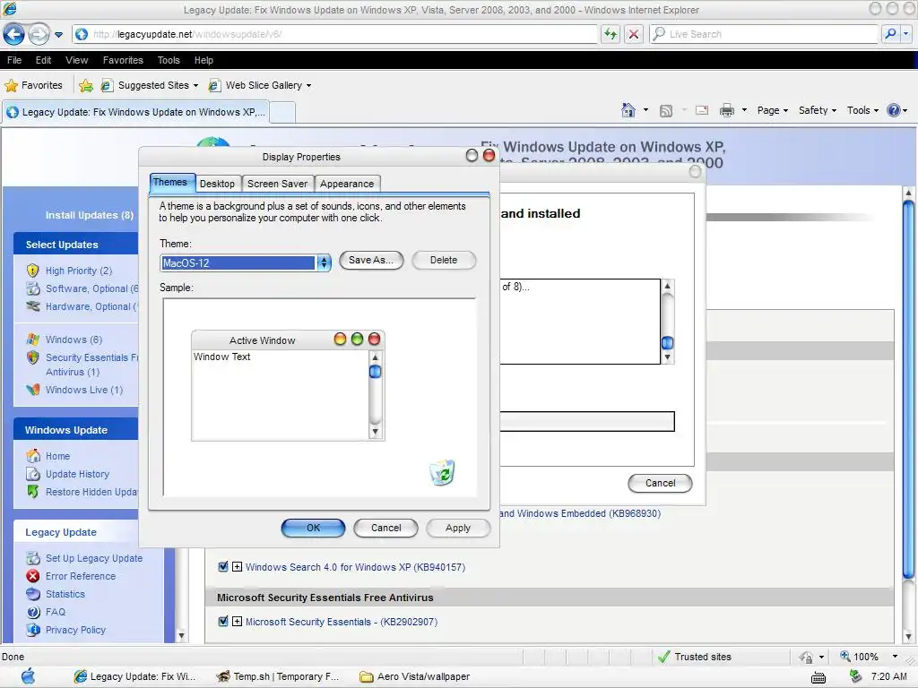
Task: Switch to Aero Vista/wallpaper folder taskbar item
Action: (415, 676)
